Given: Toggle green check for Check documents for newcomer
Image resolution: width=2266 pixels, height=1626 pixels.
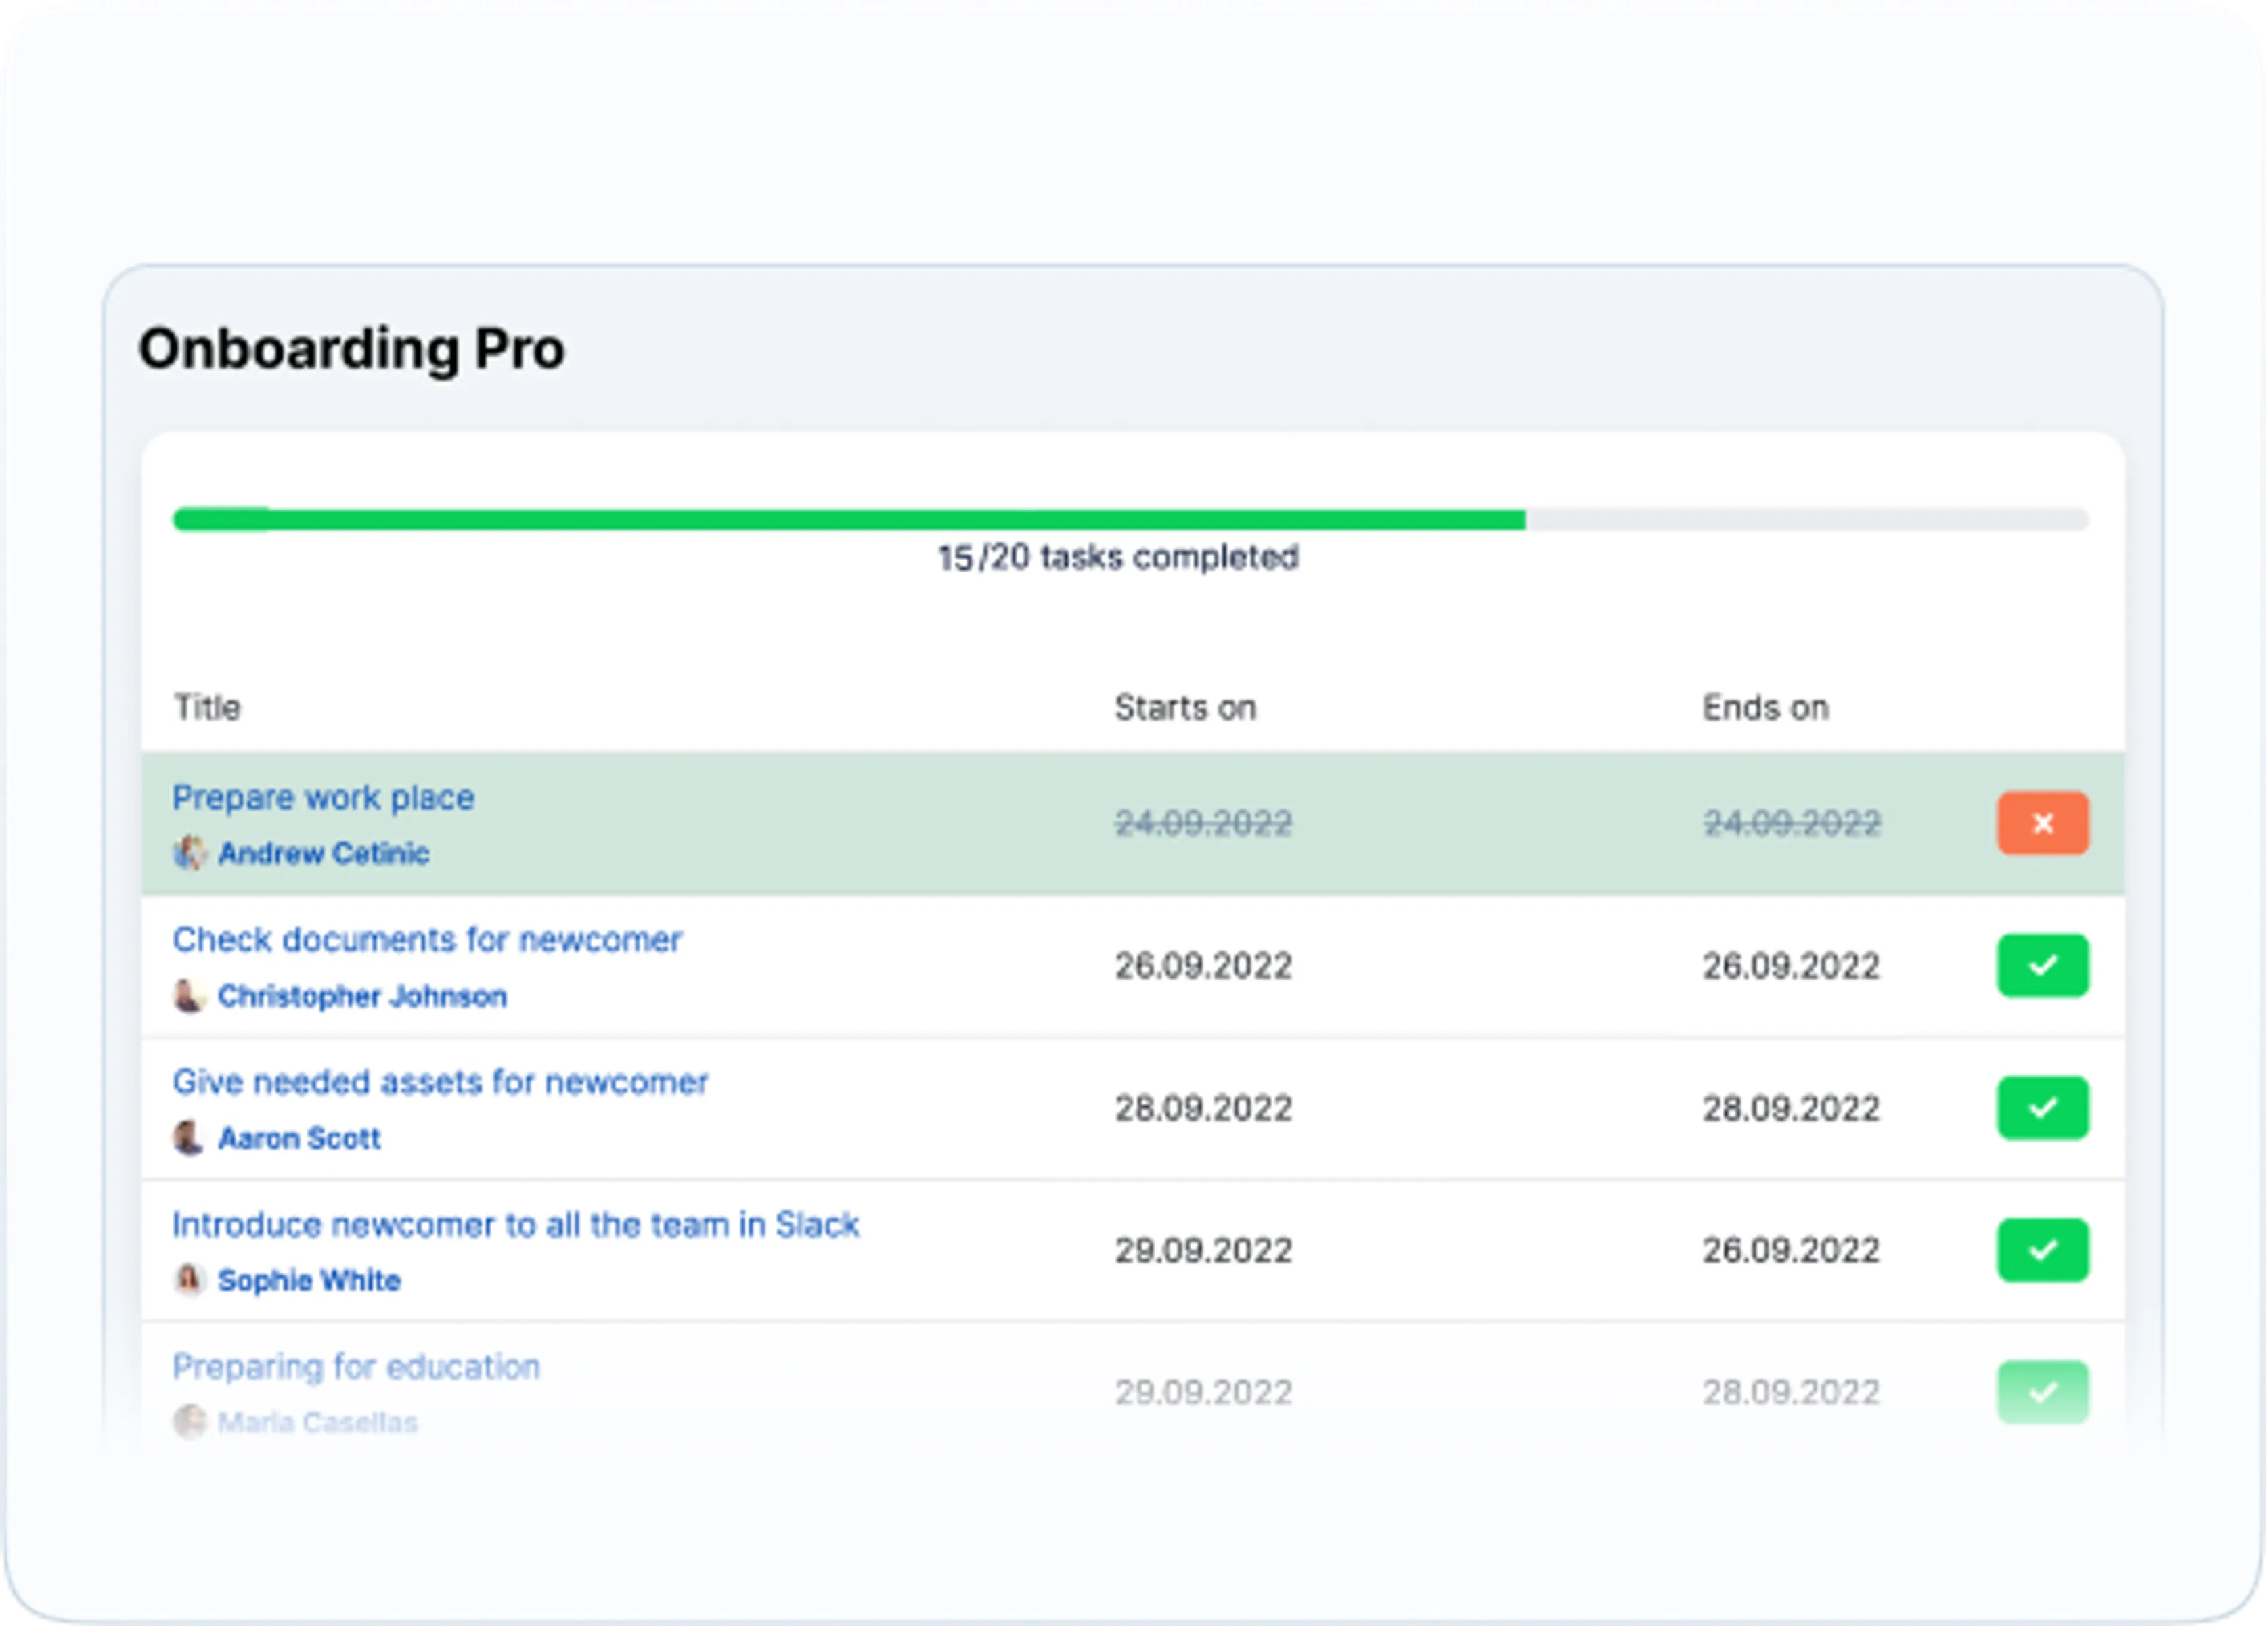Looking at the screenshot, I should click(x=2042, y=965).
